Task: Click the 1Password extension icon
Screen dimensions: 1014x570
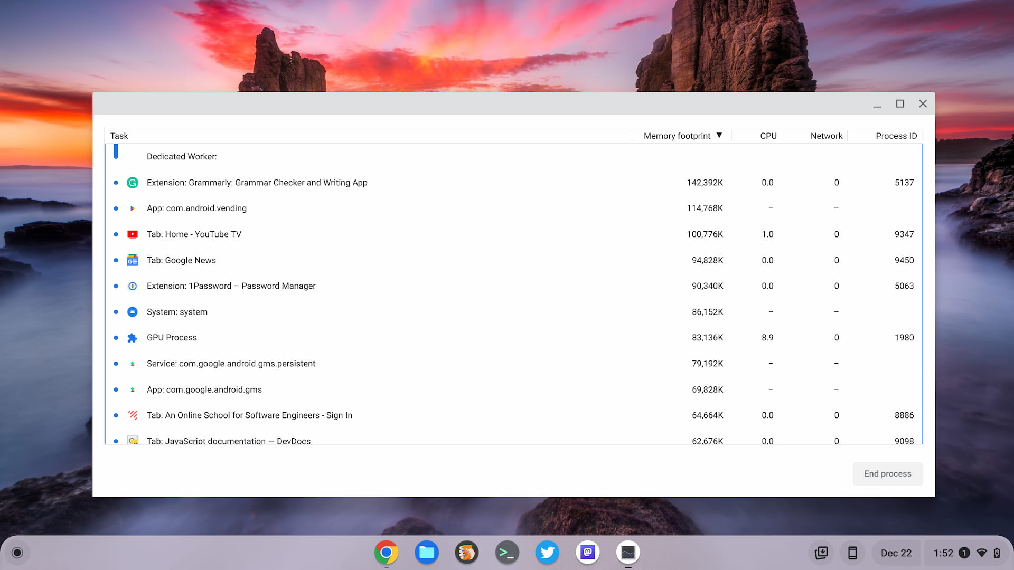Action: pos(133,286)
